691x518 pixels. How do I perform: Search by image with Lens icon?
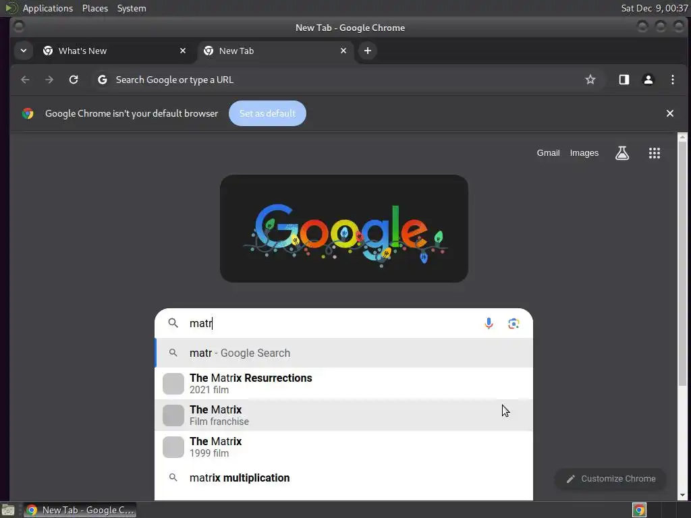[514, 323]
